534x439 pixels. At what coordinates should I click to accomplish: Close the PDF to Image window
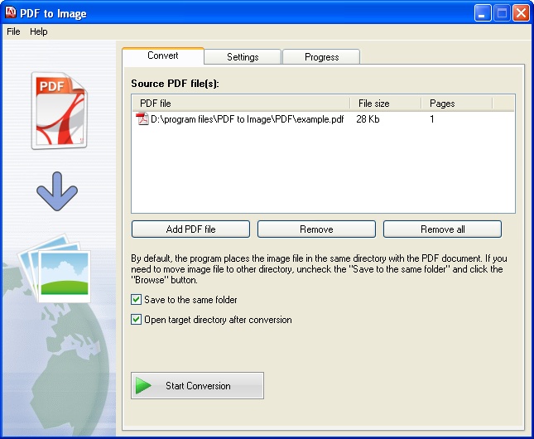tap(521, 13)
